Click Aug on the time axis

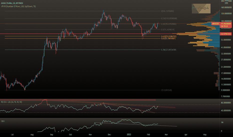point(32,135)
